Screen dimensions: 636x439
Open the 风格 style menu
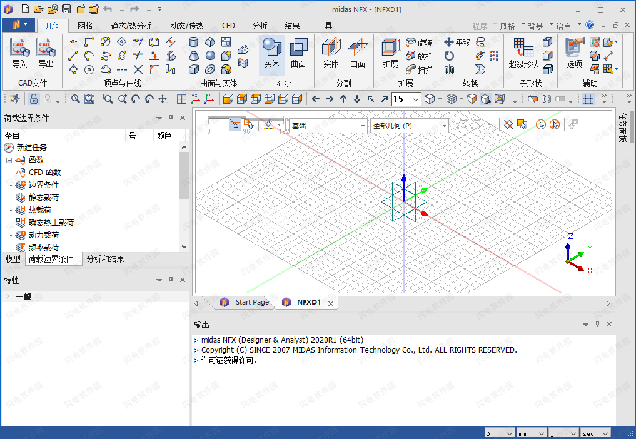(x=512, y=26)
